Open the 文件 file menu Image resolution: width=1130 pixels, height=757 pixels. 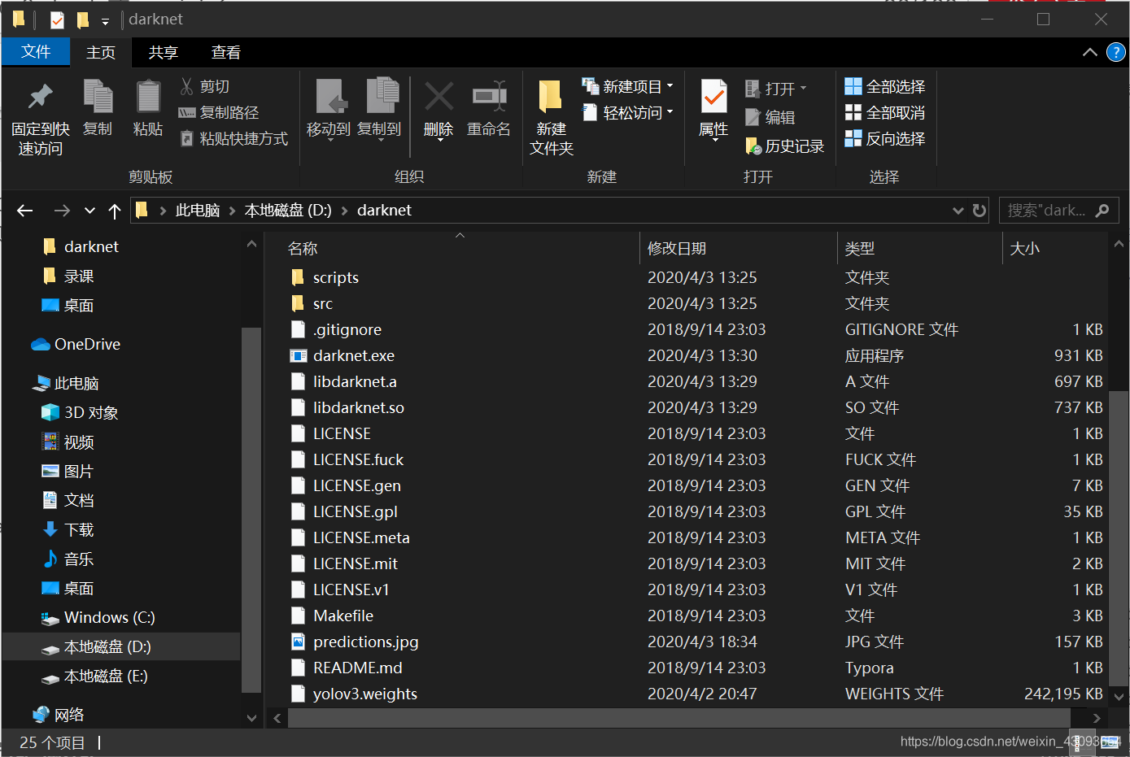36,52
